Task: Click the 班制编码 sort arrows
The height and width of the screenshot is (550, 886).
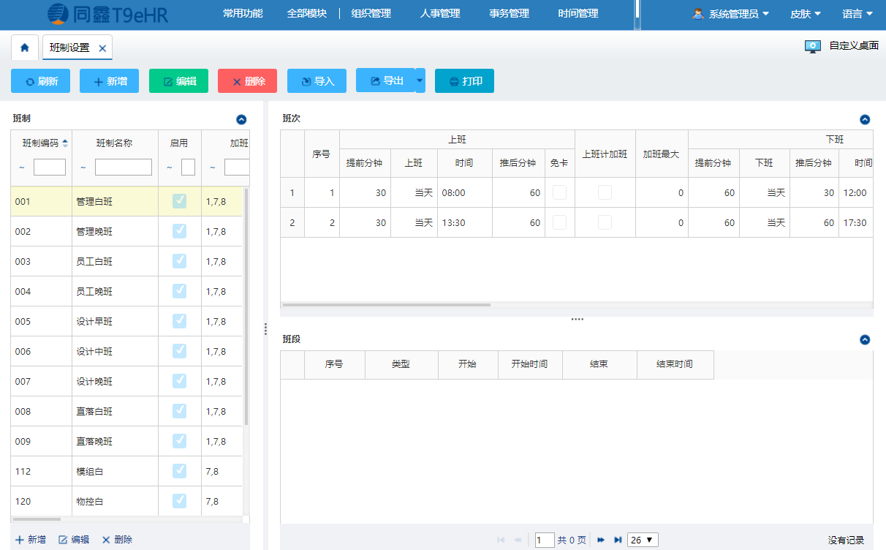Action: [x=65, y=143]
